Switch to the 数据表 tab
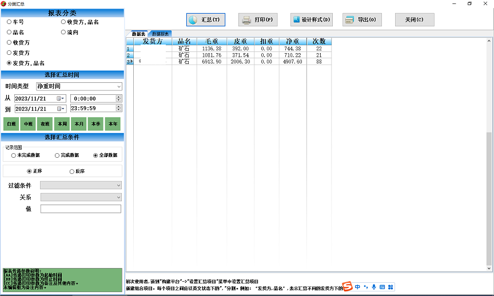 click(138, 34)
